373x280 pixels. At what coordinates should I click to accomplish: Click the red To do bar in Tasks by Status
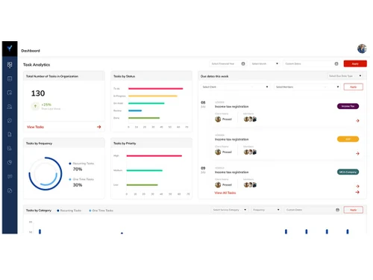(x=156, y=89)
